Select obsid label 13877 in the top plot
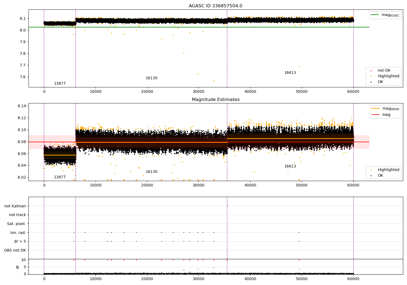 point(60,84)
